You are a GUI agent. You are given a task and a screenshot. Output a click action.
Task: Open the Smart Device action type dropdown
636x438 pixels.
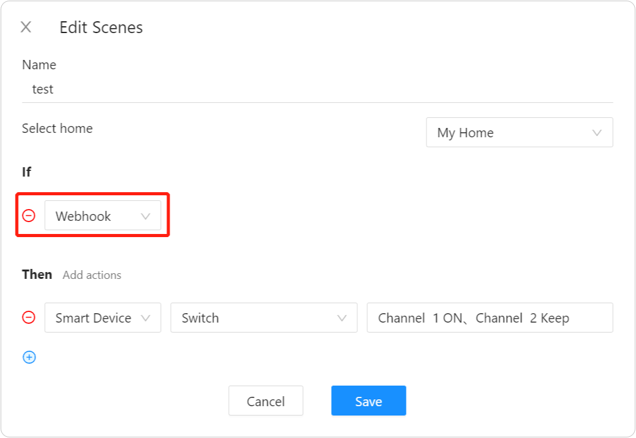tap(94, 318)
